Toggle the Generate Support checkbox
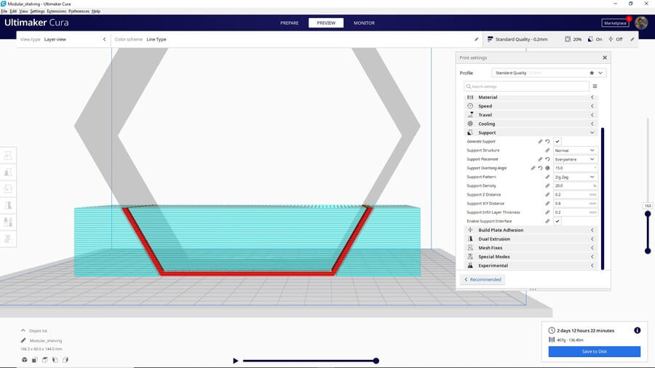The height and width of the screenshot is (368, 655). pyautogui.click(x=557, y=142)
